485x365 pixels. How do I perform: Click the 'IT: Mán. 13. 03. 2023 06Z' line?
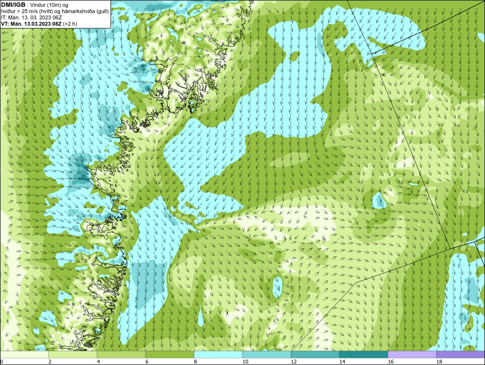(x=32, y=17)
